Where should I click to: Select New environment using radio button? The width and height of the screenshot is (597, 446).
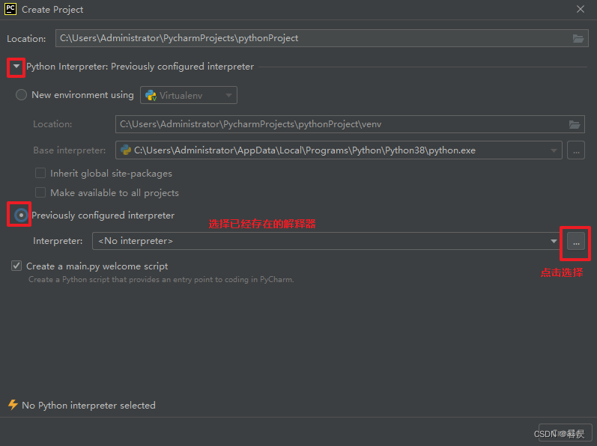click(21, 95)
